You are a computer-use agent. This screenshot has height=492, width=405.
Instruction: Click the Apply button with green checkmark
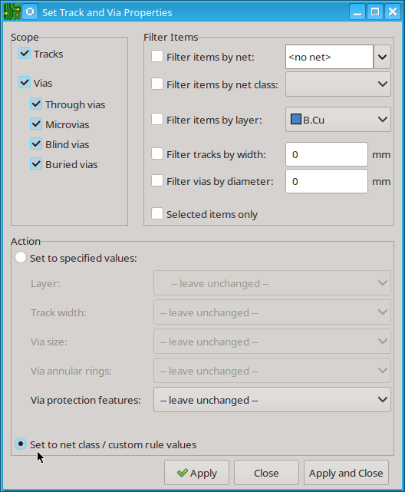point(196,473)
